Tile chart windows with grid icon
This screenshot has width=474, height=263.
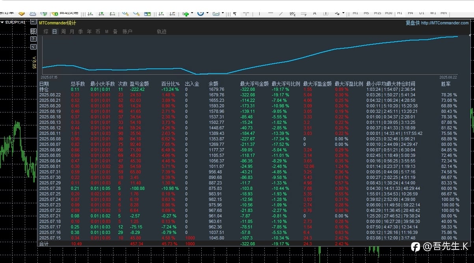click(x=147, y=14)
